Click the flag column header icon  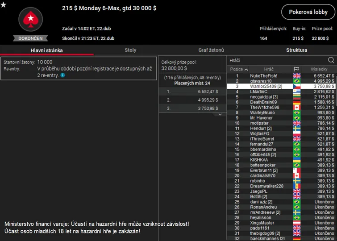coord(296,69)
